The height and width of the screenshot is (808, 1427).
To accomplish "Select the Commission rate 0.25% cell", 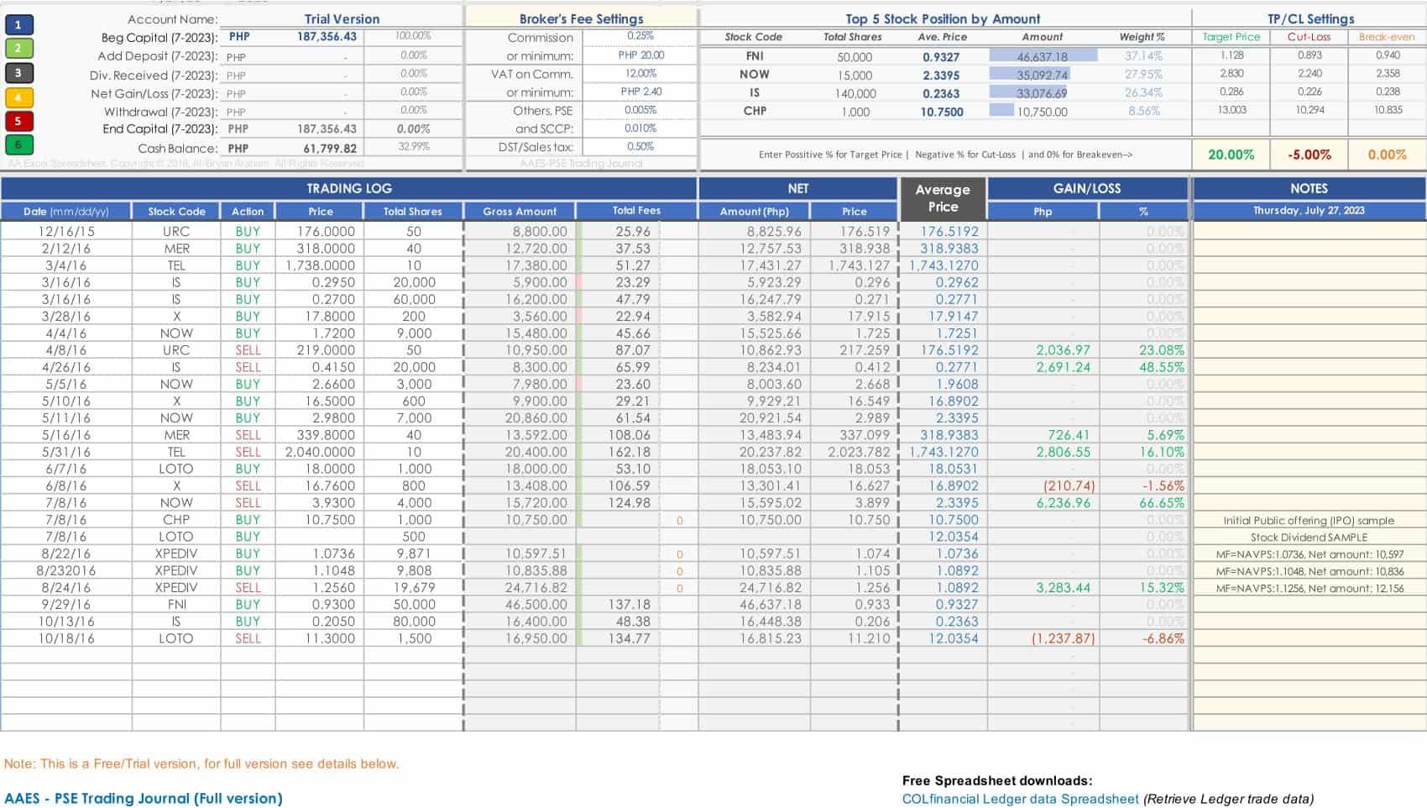I will pos(640,36).
